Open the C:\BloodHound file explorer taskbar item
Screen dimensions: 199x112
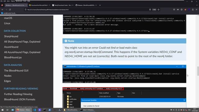71,110
